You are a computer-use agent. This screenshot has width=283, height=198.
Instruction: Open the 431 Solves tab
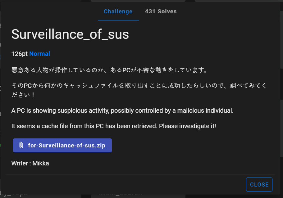pos(161,11)
